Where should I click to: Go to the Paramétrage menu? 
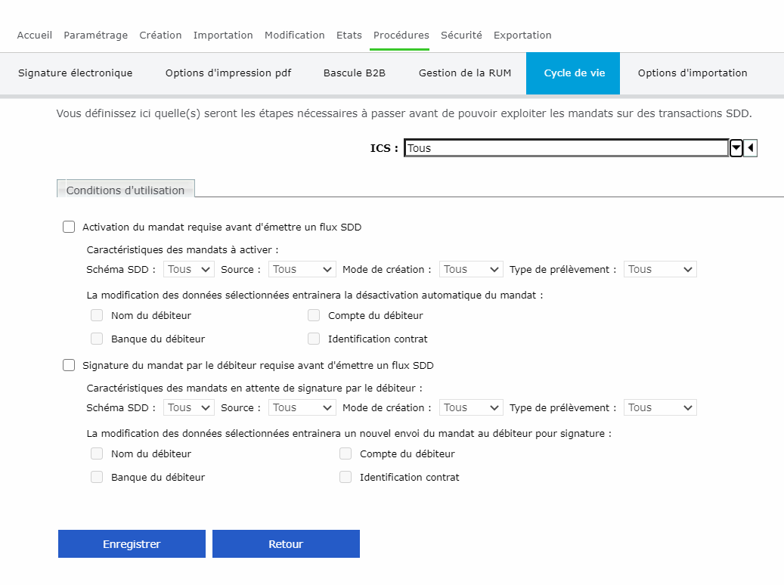tap(96, 35)
